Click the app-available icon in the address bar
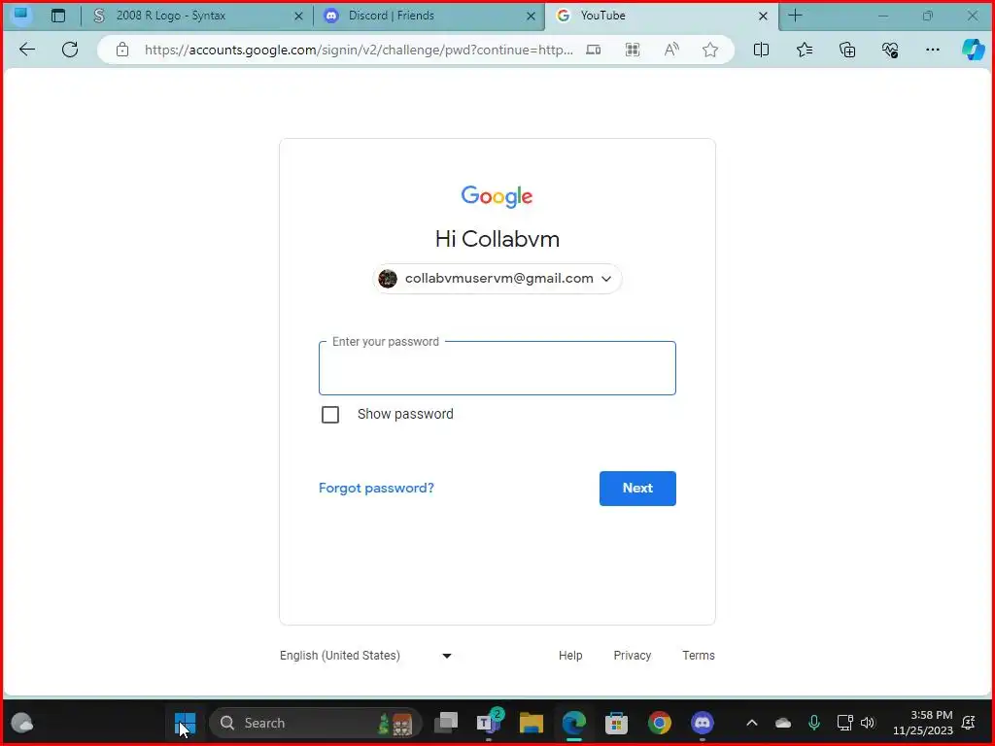 [594, 50]
